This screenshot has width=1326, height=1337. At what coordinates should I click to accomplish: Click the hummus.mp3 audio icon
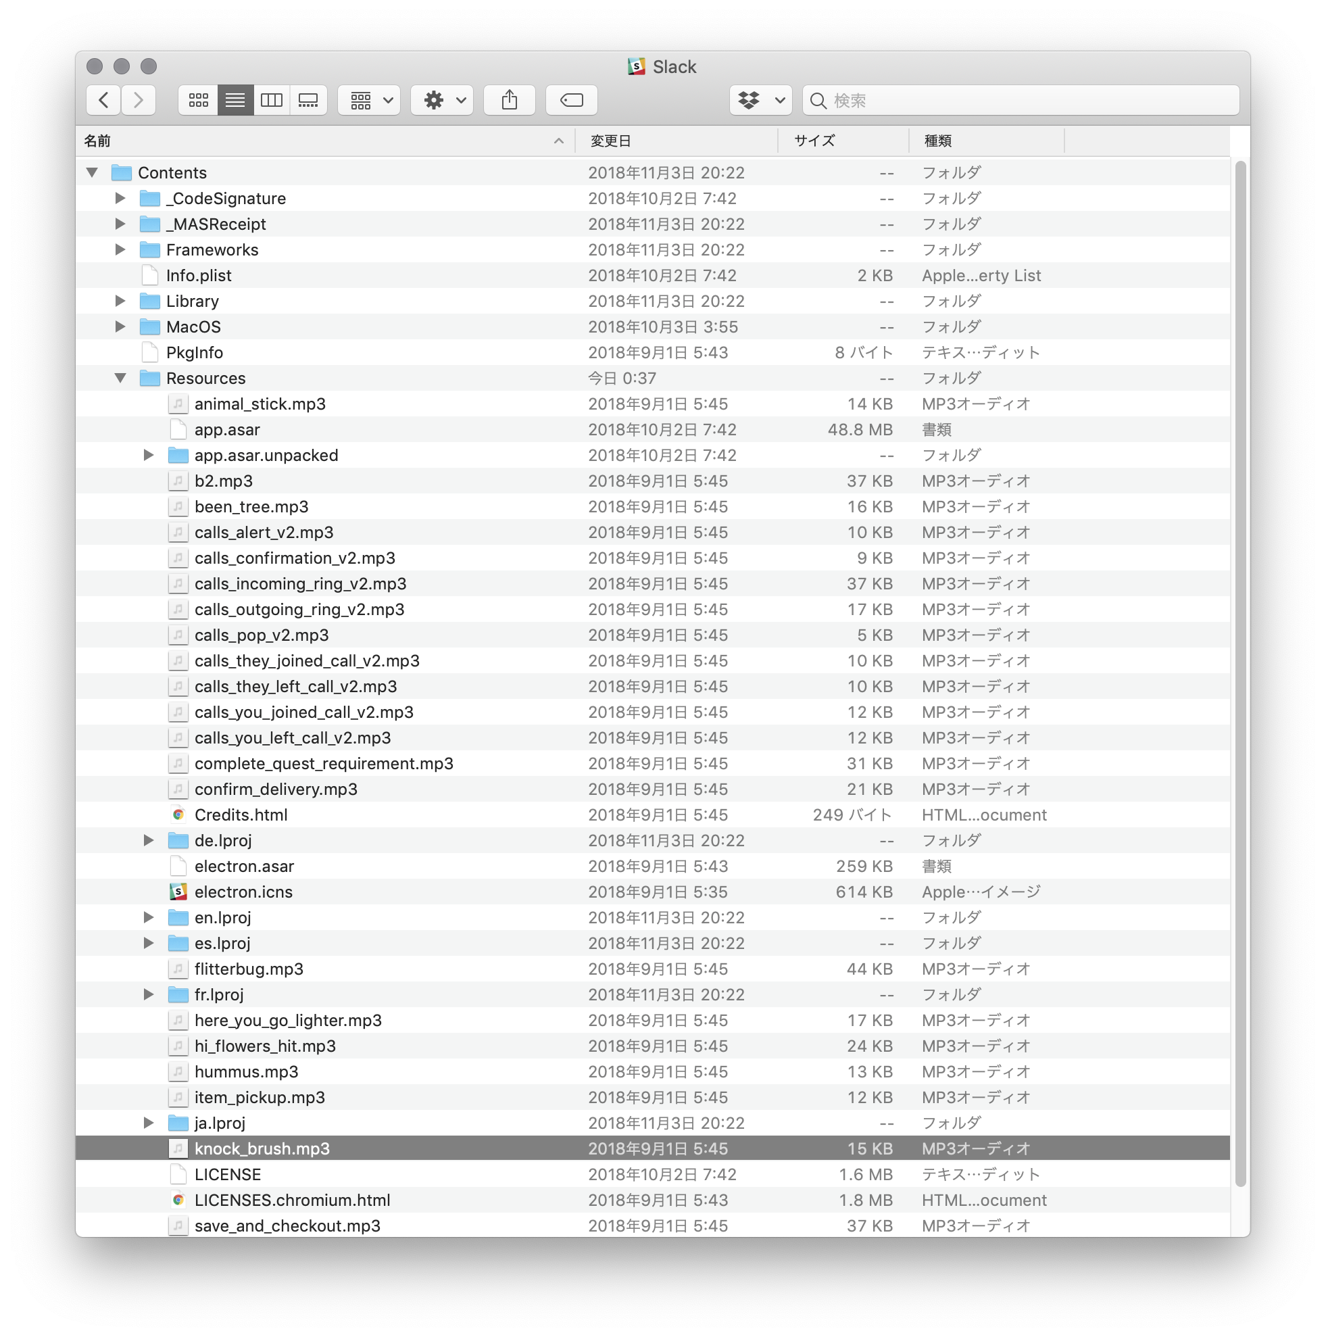click(x=178, y=1071)
